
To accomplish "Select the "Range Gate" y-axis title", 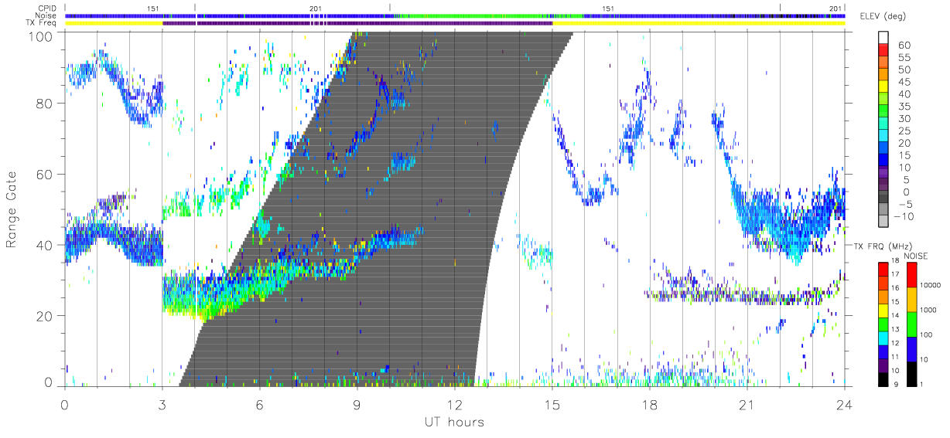I will tap(12, 209).
